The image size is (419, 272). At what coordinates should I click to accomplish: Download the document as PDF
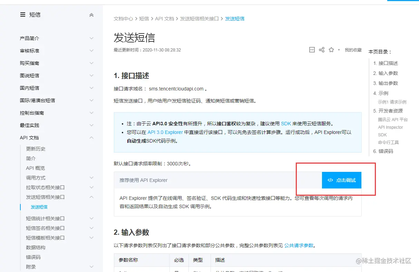(x=312, y=49)
